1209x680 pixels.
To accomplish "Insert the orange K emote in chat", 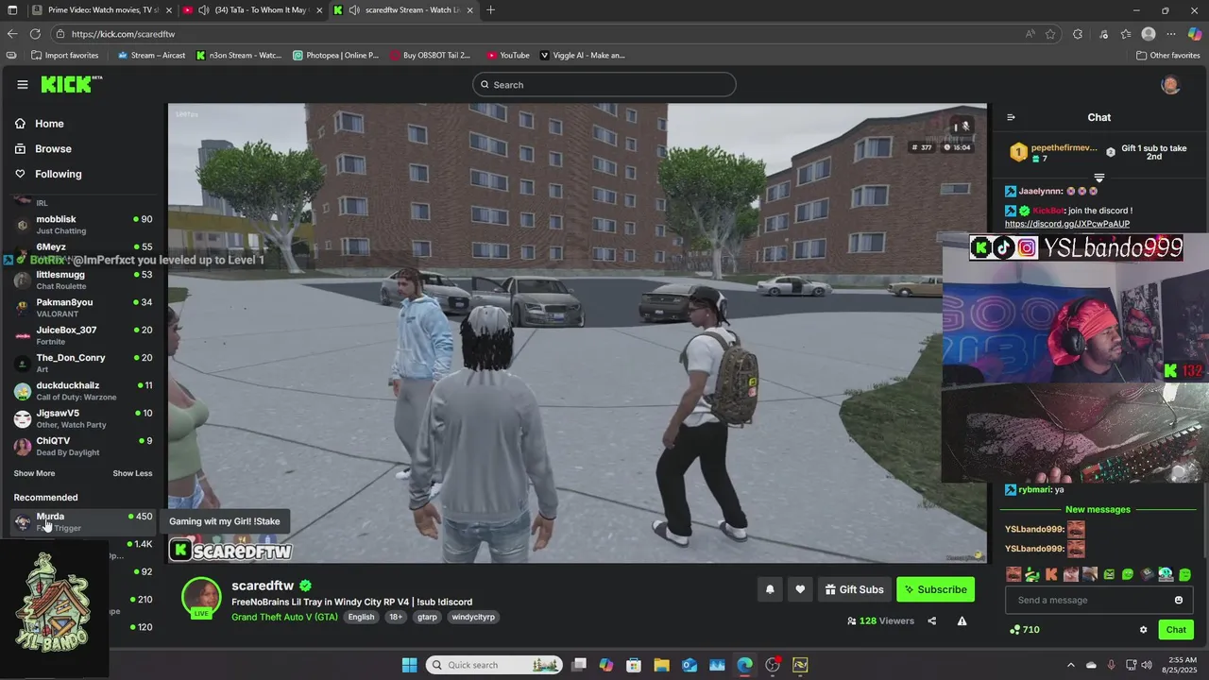I will pyautogui.click(x=1051, y=574).
